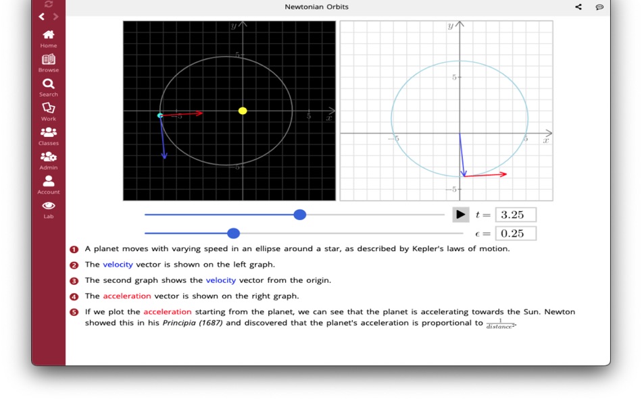Click the 1/distance² fraction in step 5
Image resolution: width=642 pixels, height=401 pixels.
[x=500, y=323]
